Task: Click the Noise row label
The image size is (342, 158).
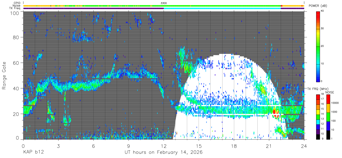Action: [x=16, y=6]
